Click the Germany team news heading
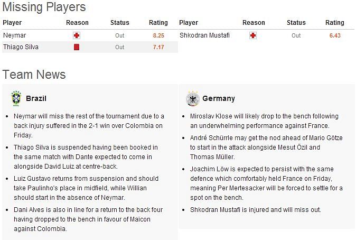 [x=219, y=98]
